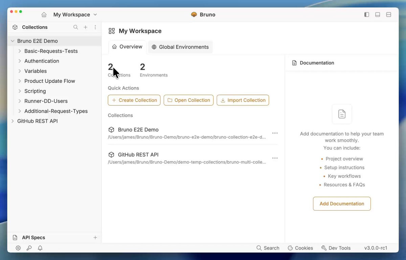This screenshot has height=260, width=406.
Task: Click the Documentation panel file icon
Action: [x=294, y=63]
